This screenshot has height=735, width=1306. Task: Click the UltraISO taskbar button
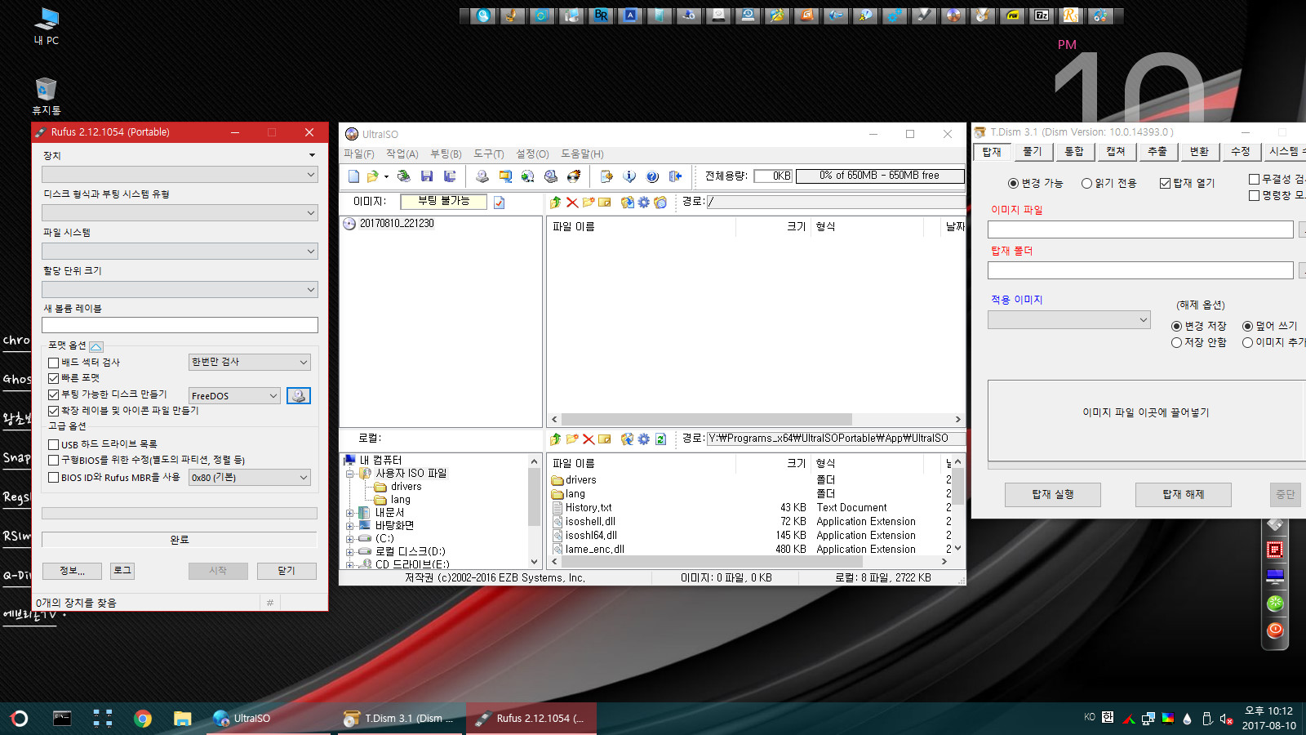268,719
